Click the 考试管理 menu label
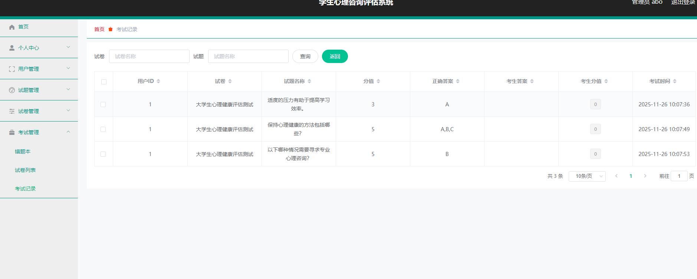 coord(29,132)
